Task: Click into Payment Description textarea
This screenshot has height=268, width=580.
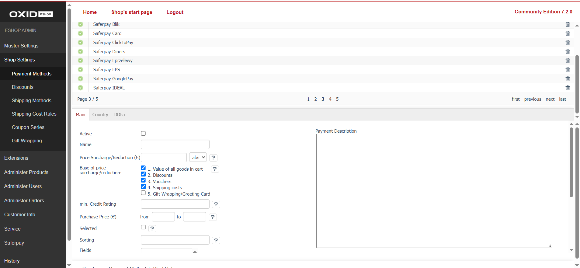Action: pyautogui.click(x=434, y=191)
